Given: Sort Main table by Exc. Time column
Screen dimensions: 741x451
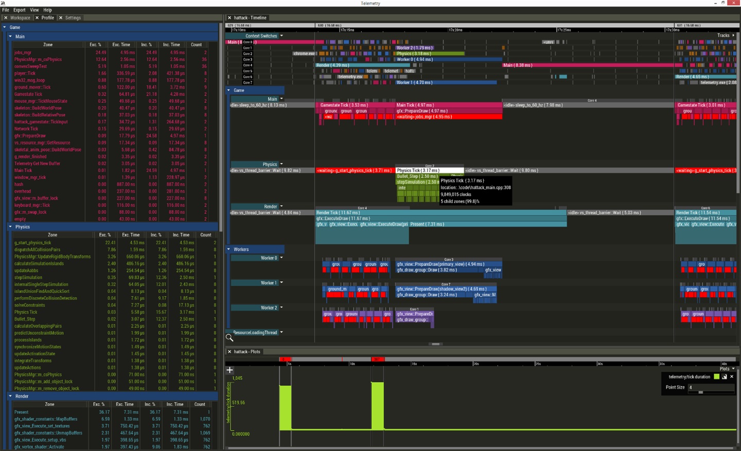Looking at the screenshot, I should [x=121, y=45].
